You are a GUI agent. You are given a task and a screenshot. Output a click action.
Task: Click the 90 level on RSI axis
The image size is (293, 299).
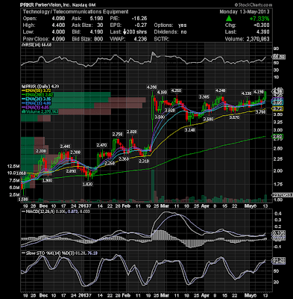click(276, 49)
